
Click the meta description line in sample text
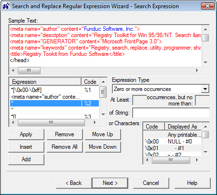[105, 35]
